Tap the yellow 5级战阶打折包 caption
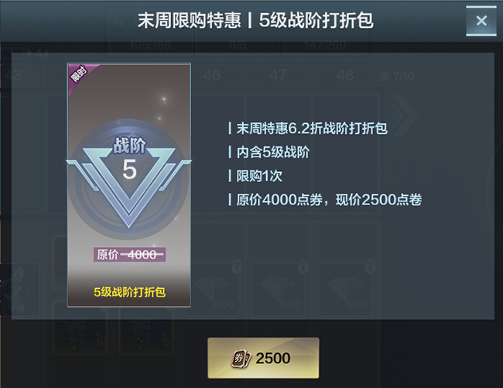503x388 pixels. click(129, 292)
